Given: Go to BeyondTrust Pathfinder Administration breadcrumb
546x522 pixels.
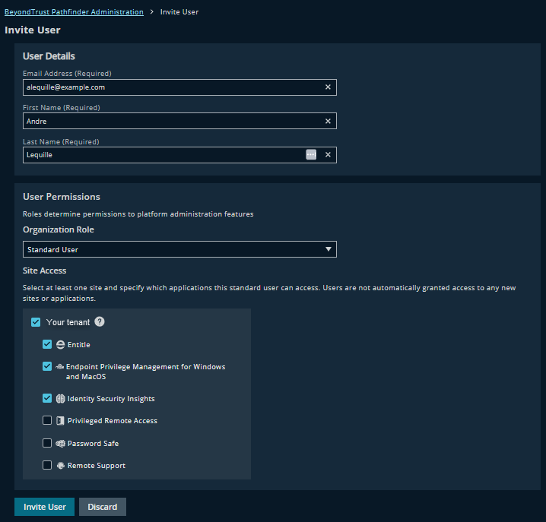Looking at the screenshot, I should [x=74, y=12].
